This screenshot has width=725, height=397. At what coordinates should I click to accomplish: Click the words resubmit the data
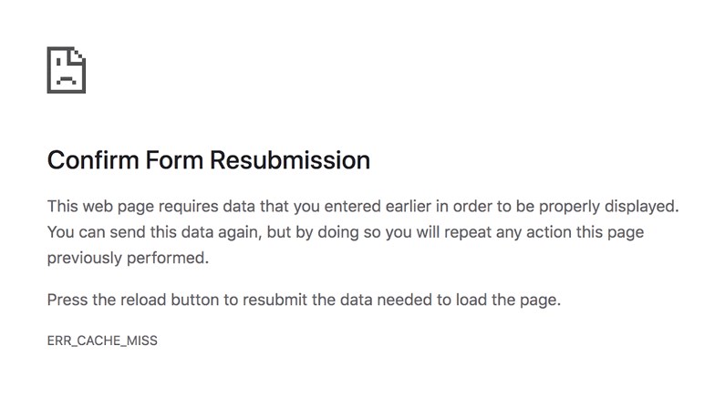click(307, 300)
